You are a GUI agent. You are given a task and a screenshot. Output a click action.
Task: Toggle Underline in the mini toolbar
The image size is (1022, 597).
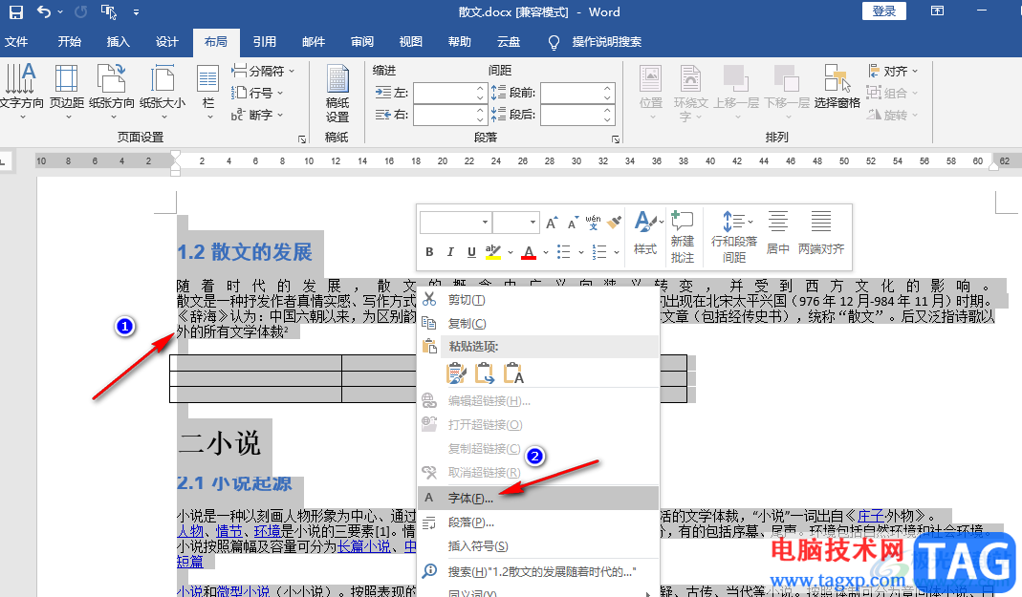point(471,252)
